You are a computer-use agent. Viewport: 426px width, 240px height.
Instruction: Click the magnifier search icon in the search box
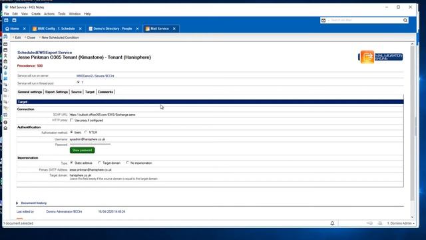pyautogui.click(x=405, y=20)
